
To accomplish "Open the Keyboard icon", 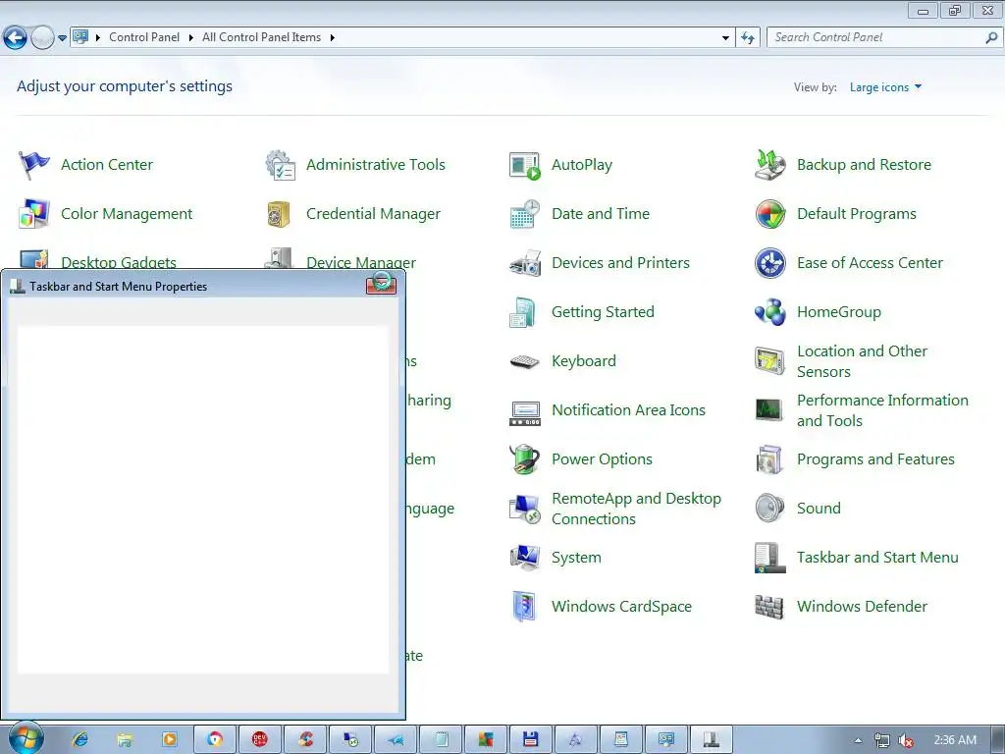I will (x=525, y=361).
